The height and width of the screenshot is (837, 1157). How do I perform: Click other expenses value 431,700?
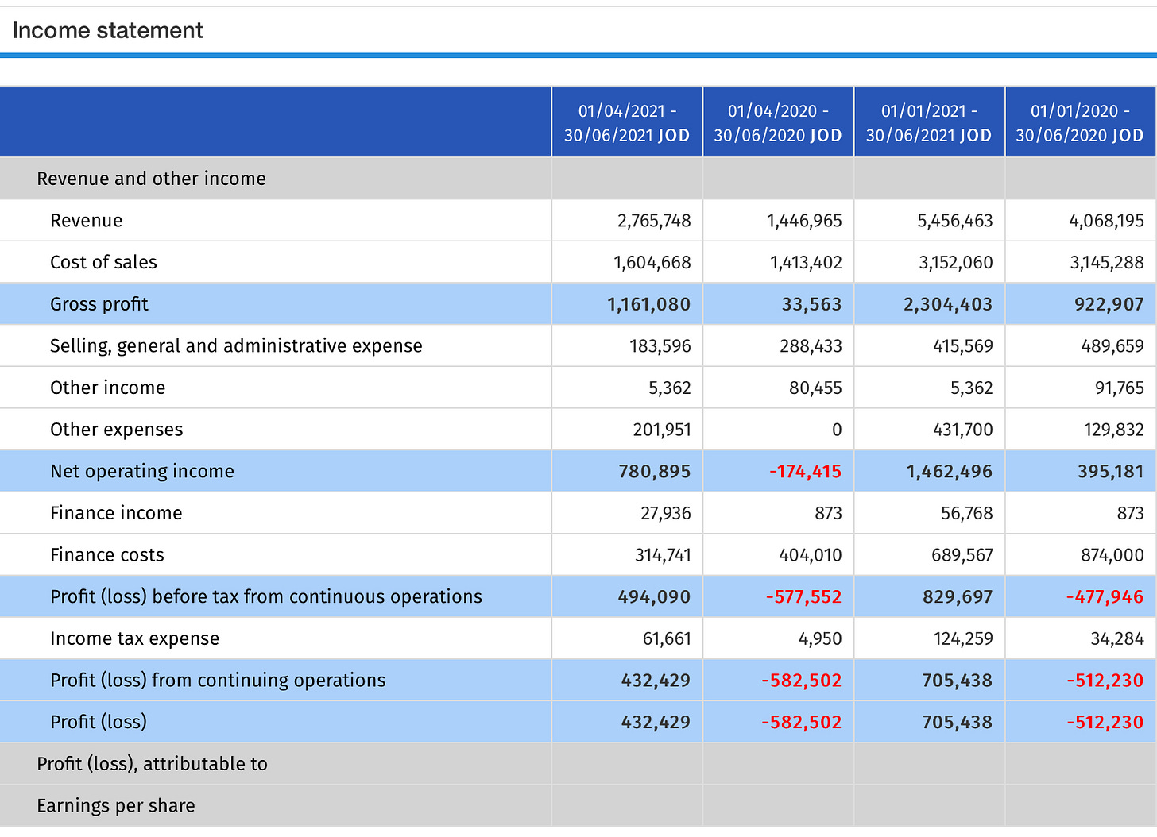[963, 430]
